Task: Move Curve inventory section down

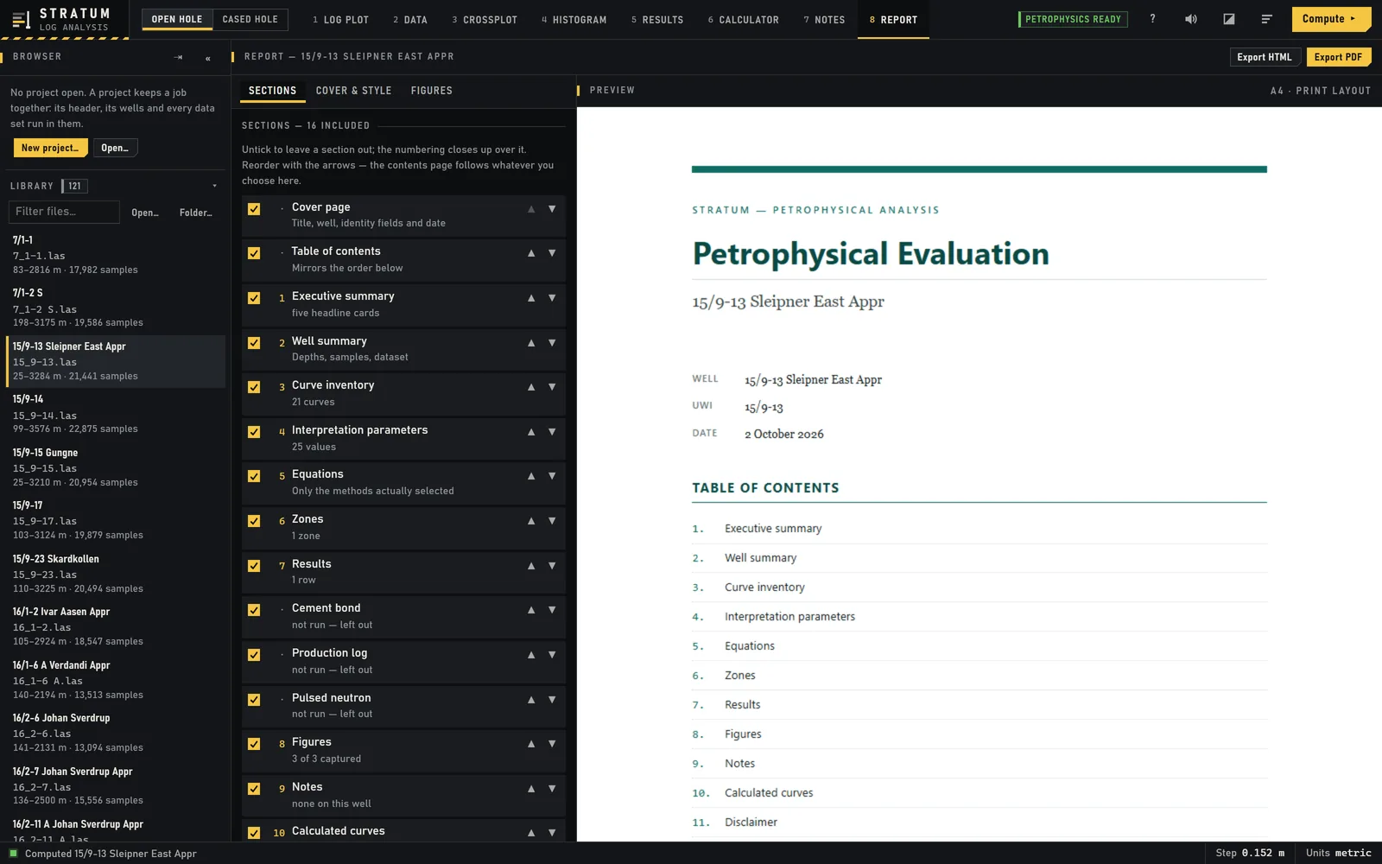Action: click(552, 387)
